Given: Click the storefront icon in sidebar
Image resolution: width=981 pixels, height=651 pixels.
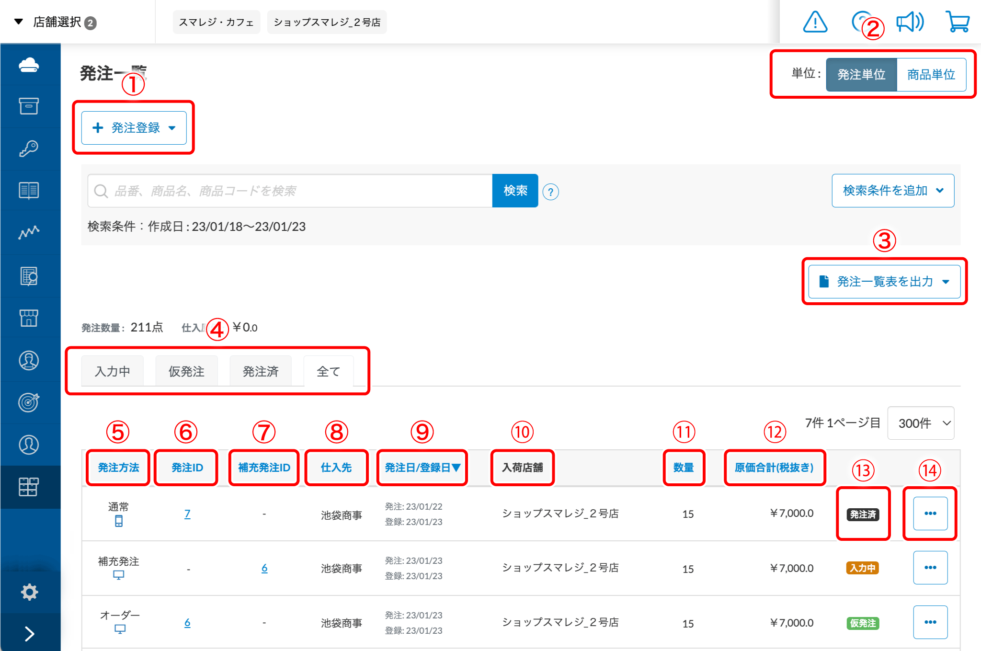Looking at the screenshot, I should coord(29,318).
